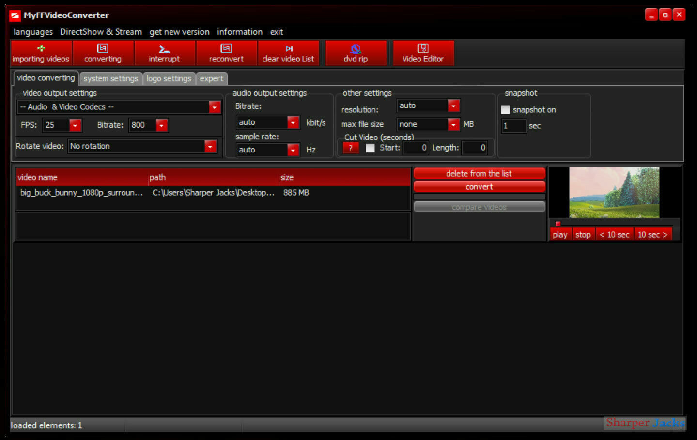Viewport: 697px width, 440px height.
Task: Switch to the logo settings tab
Action: coord(169,78)
